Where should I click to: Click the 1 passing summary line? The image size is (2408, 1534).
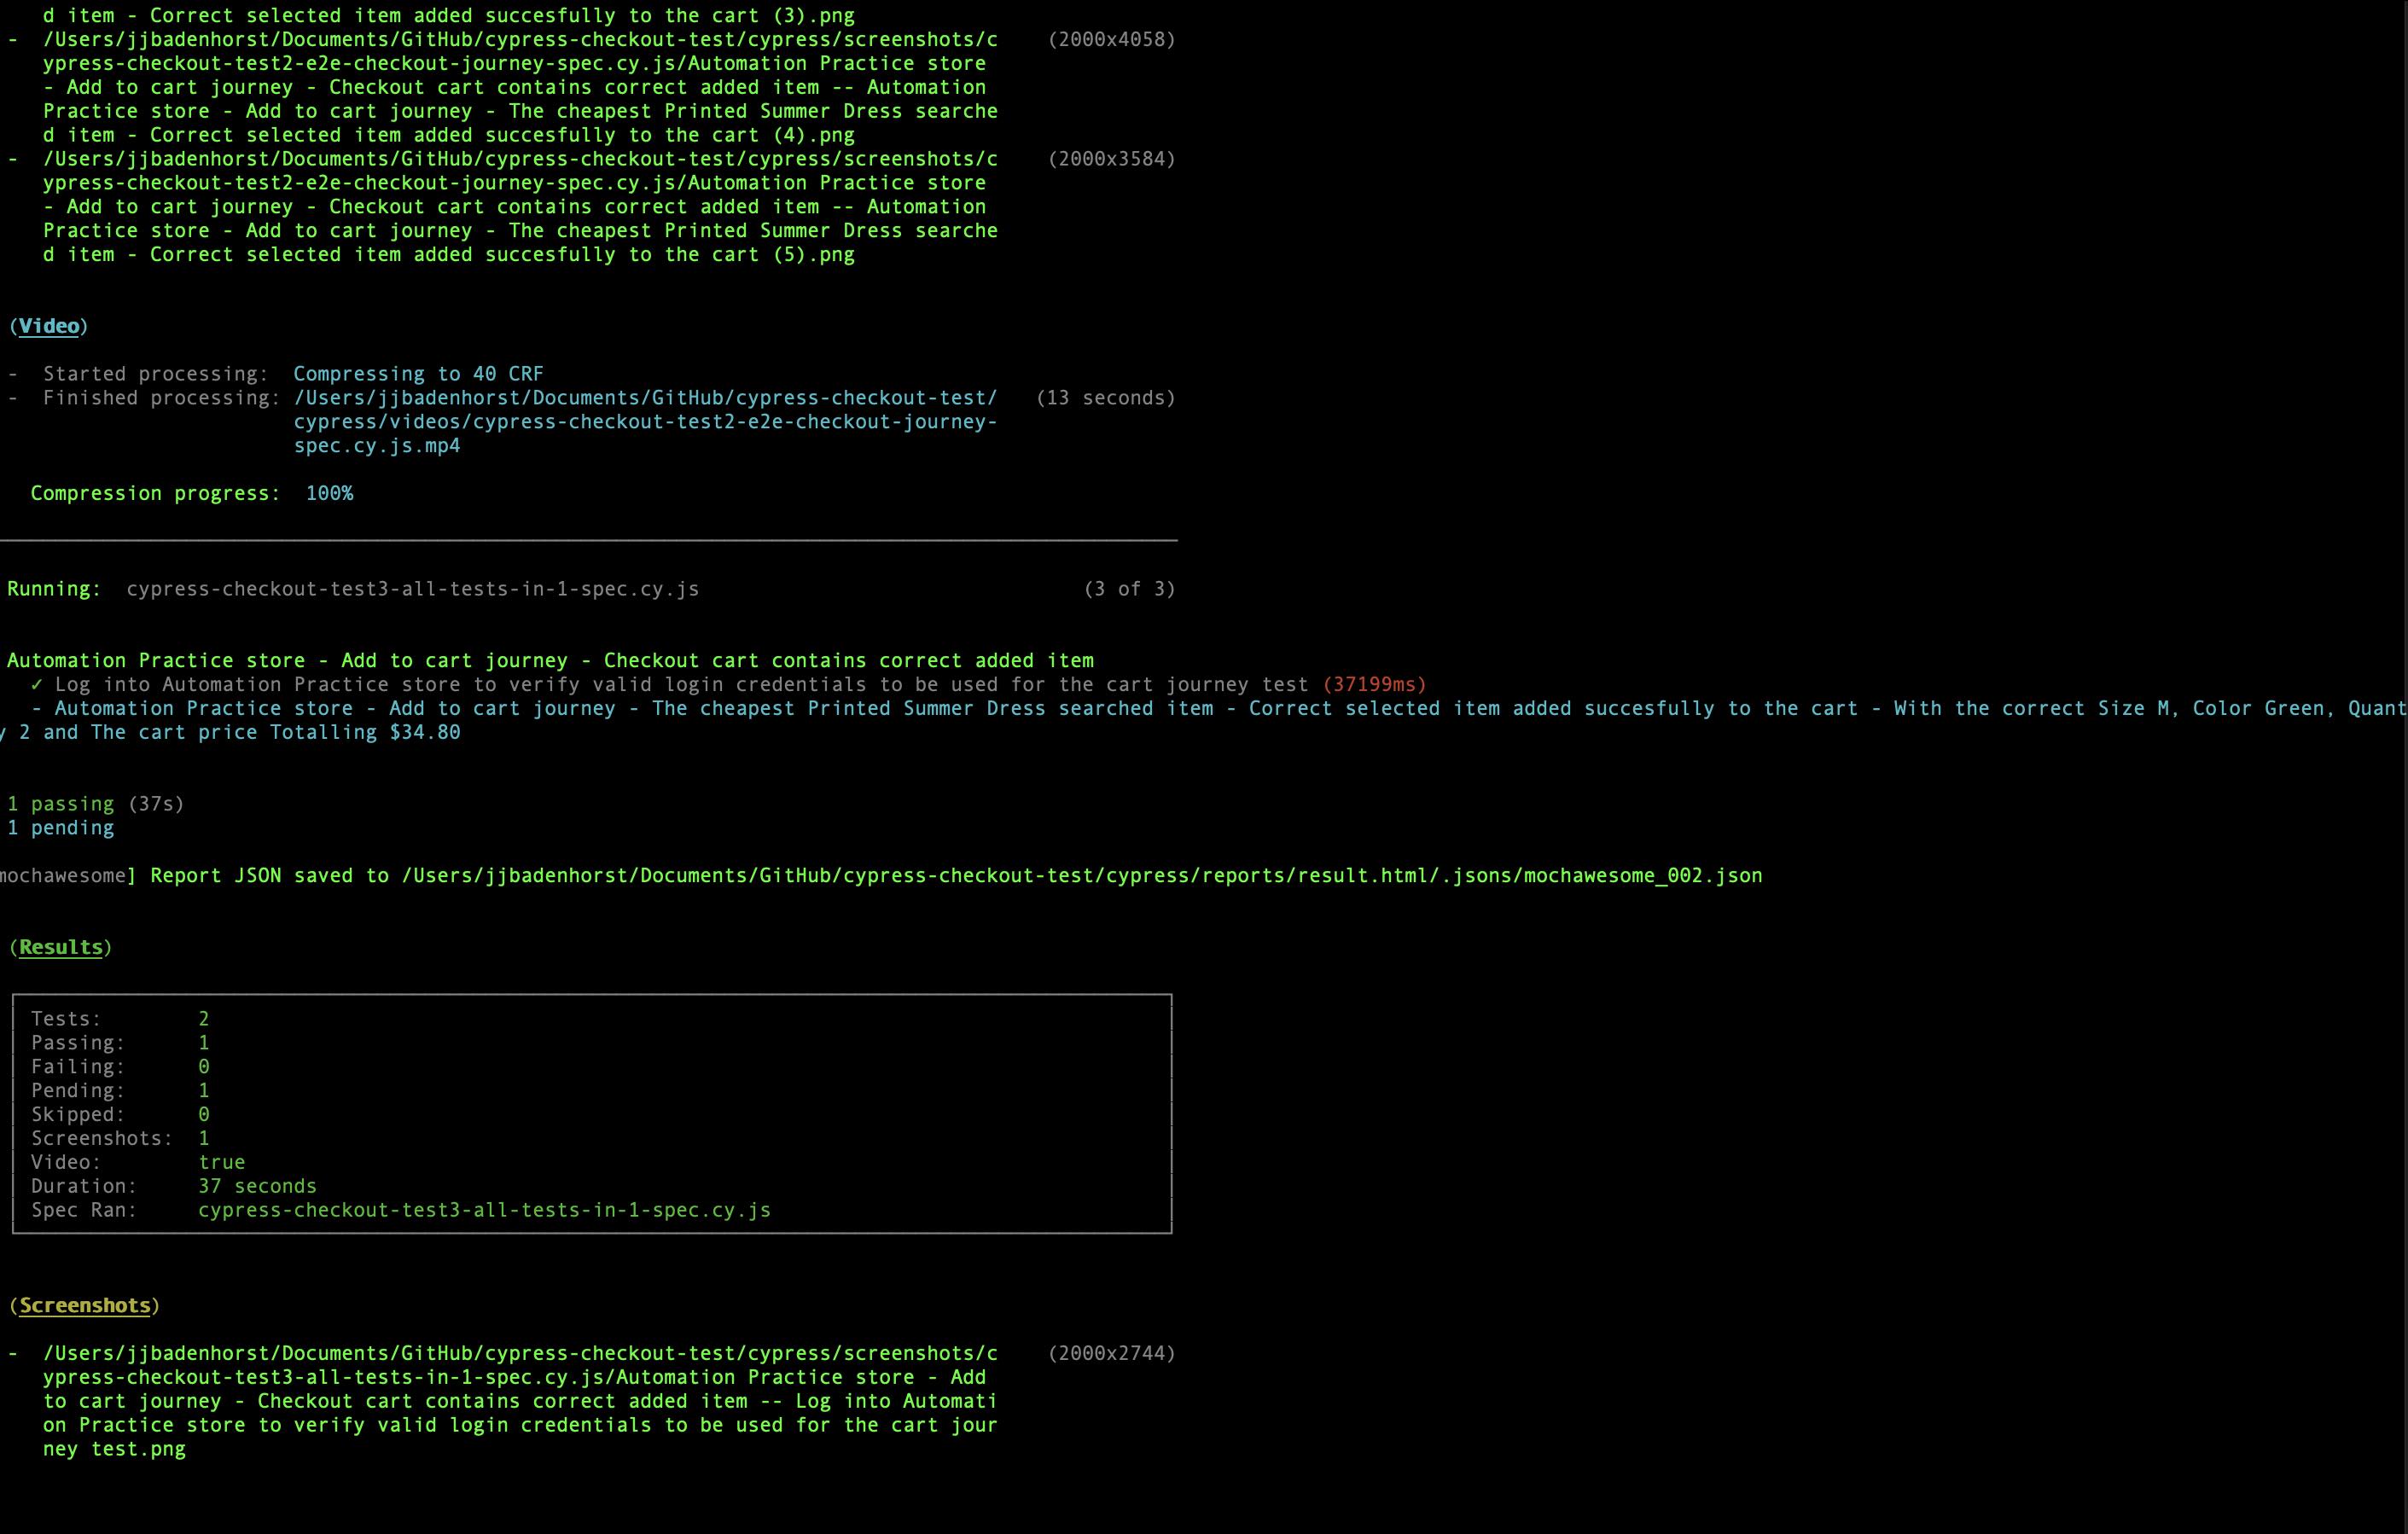tap(95, 804)
